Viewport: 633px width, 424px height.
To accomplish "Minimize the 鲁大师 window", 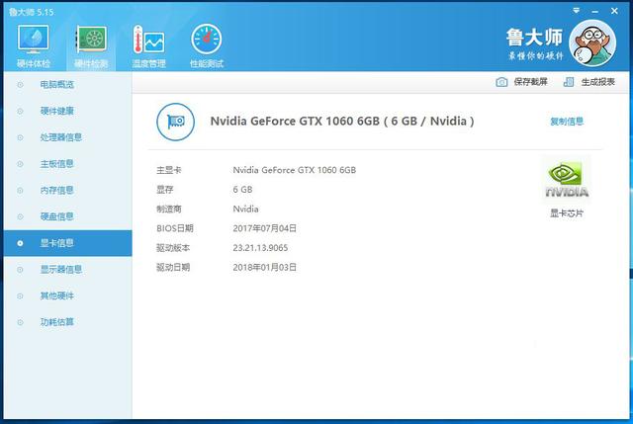I will pos(594,11).
